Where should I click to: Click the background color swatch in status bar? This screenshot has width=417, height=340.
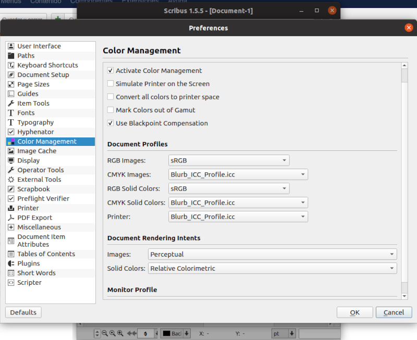point(166,333)
